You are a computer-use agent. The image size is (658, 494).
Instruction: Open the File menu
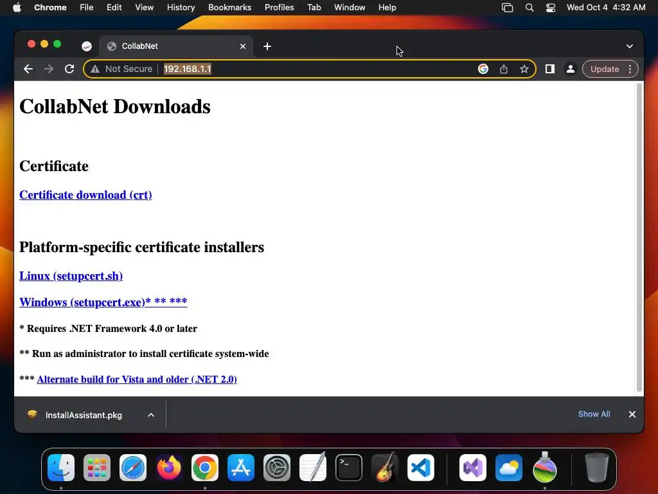tap(87, 8)
